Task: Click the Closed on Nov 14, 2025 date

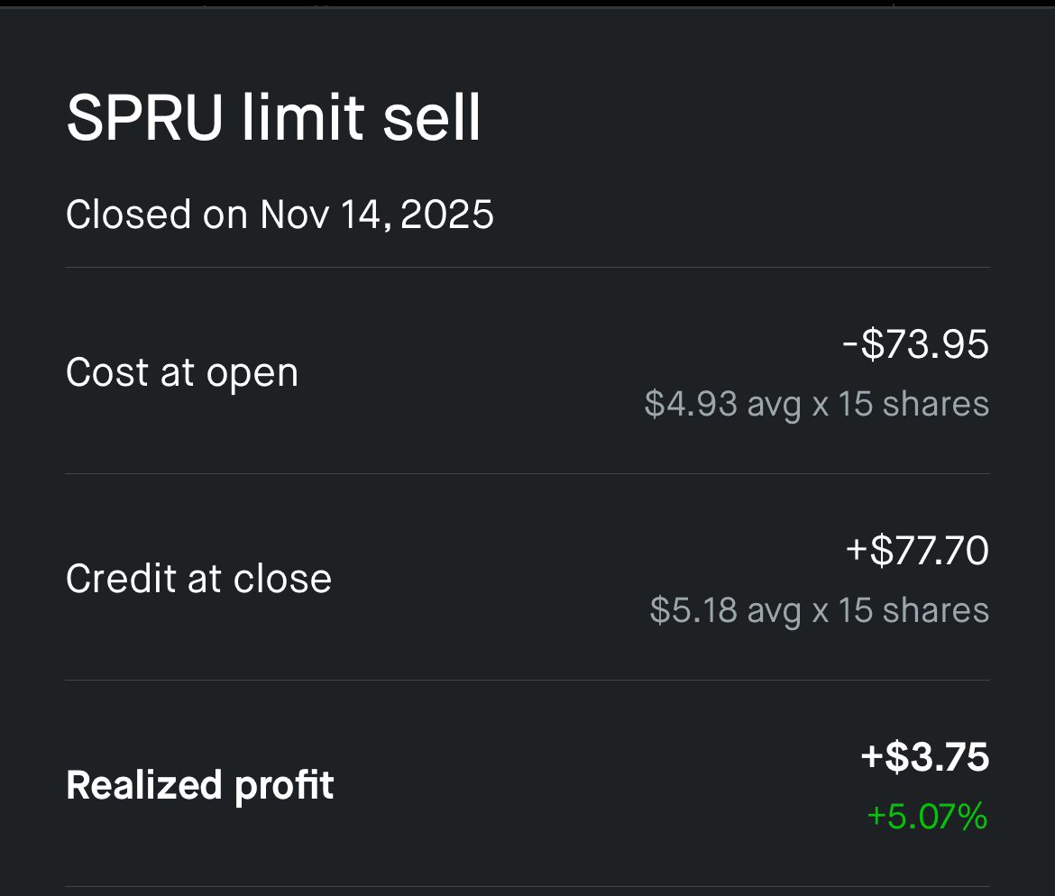Action: 280,215
